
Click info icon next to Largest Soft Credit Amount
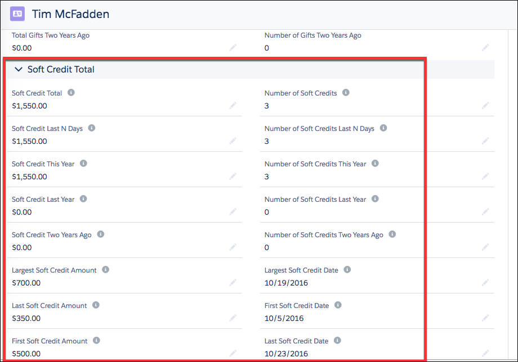click(x=105, y=270)
